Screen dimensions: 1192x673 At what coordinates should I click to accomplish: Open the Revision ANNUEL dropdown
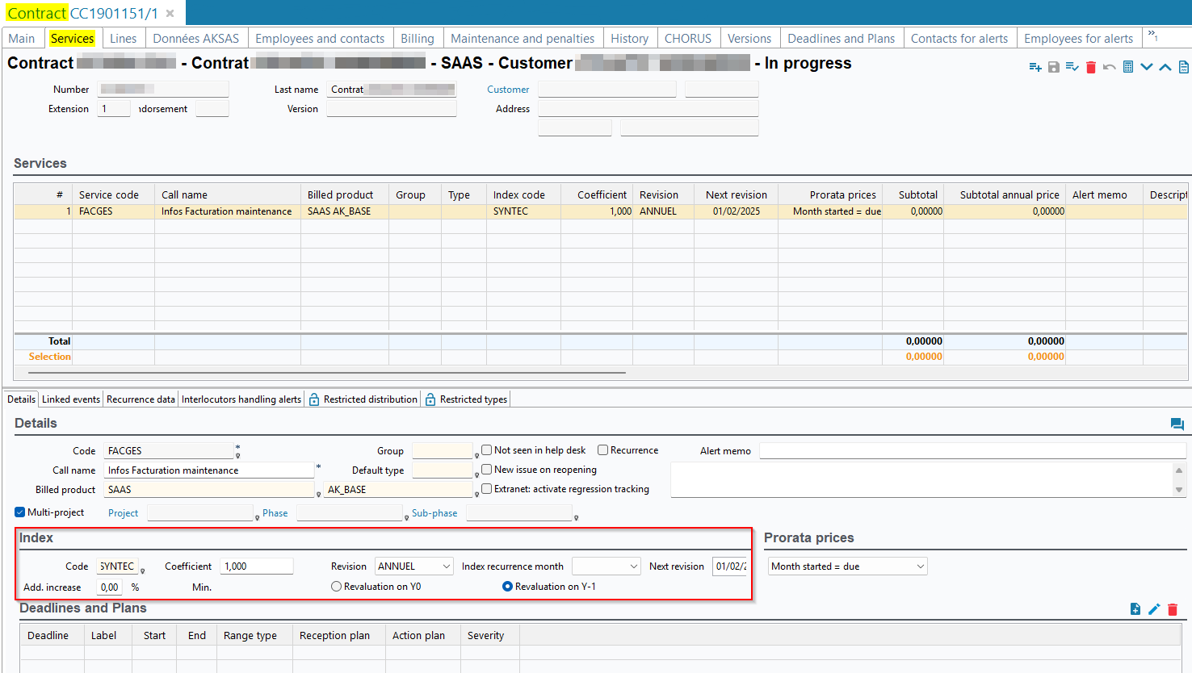pyautogui.click(x=414, y=566)
